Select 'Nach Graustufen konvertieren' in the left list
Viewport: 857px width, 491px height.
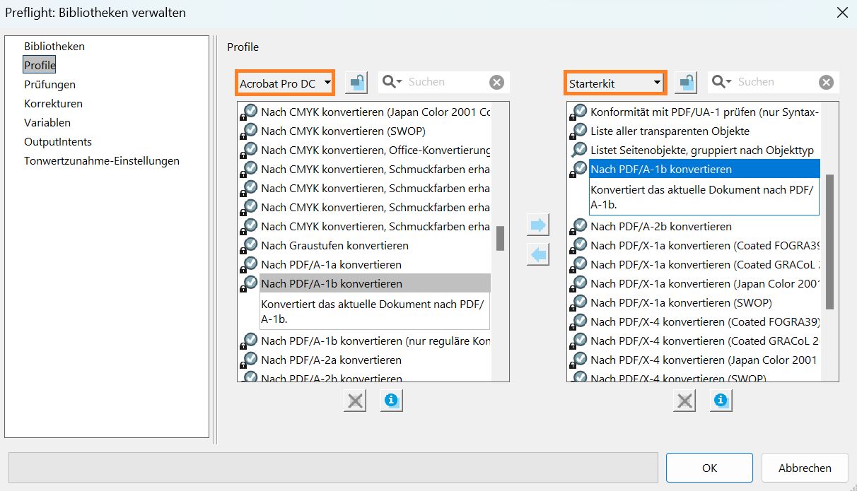[334, 246]
